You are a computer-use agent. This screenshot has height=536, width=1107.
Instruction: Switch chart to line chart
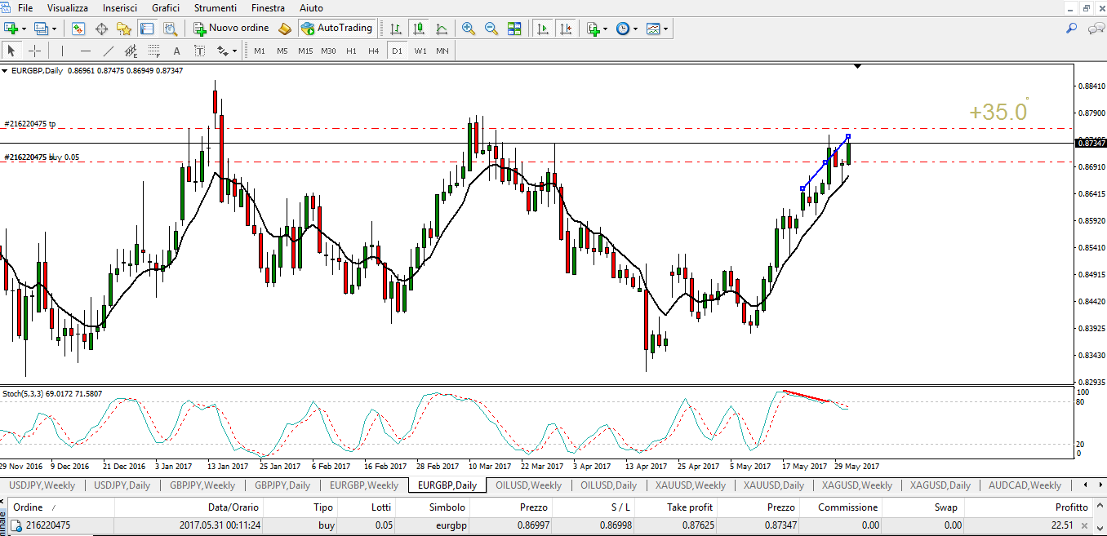[x=442, y=29]
